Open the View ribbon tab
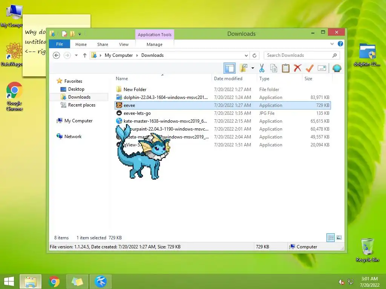The image size is (386, 289). [x=124, y=44]
